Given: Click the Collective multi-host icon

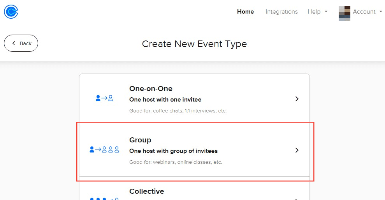Looking at the screenshot, I should [x=104, y=198].
